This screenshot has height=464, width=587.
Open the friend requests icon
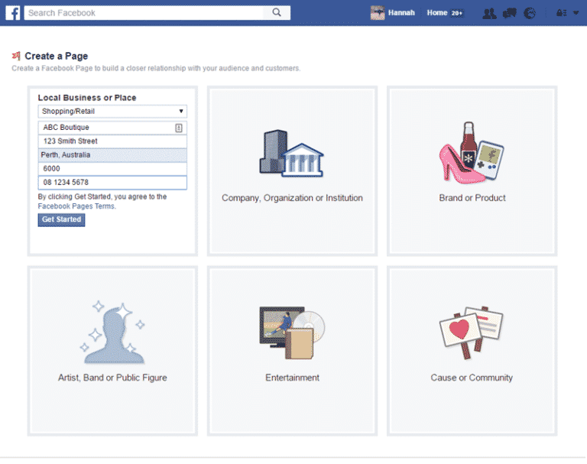[x=489, y=13]
